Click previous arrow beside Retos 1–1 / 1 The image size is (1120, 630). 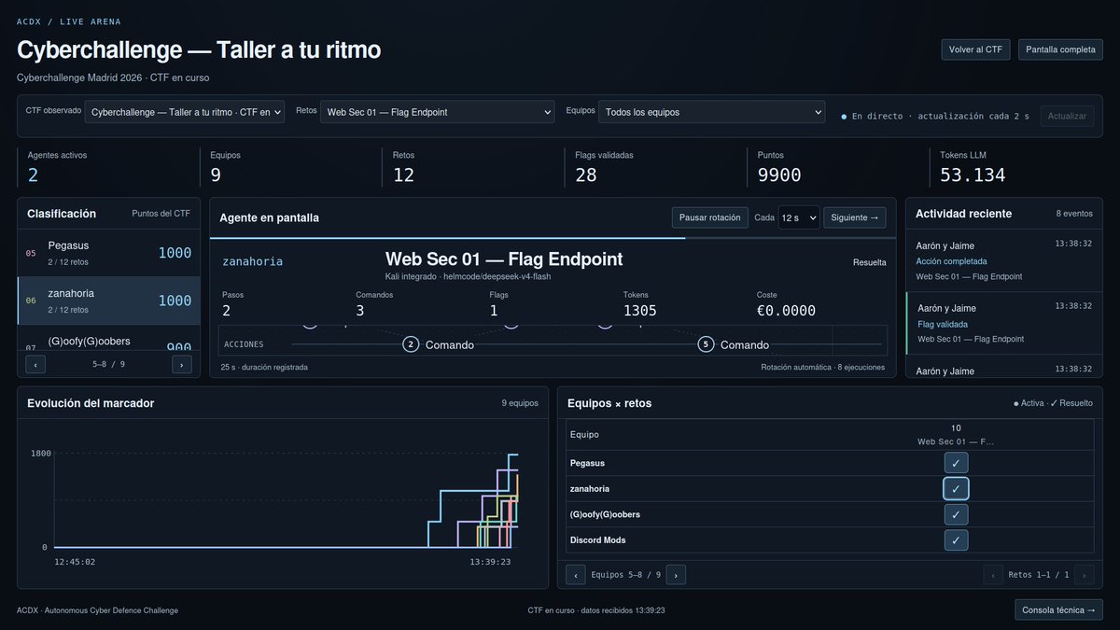click(993, 575)
